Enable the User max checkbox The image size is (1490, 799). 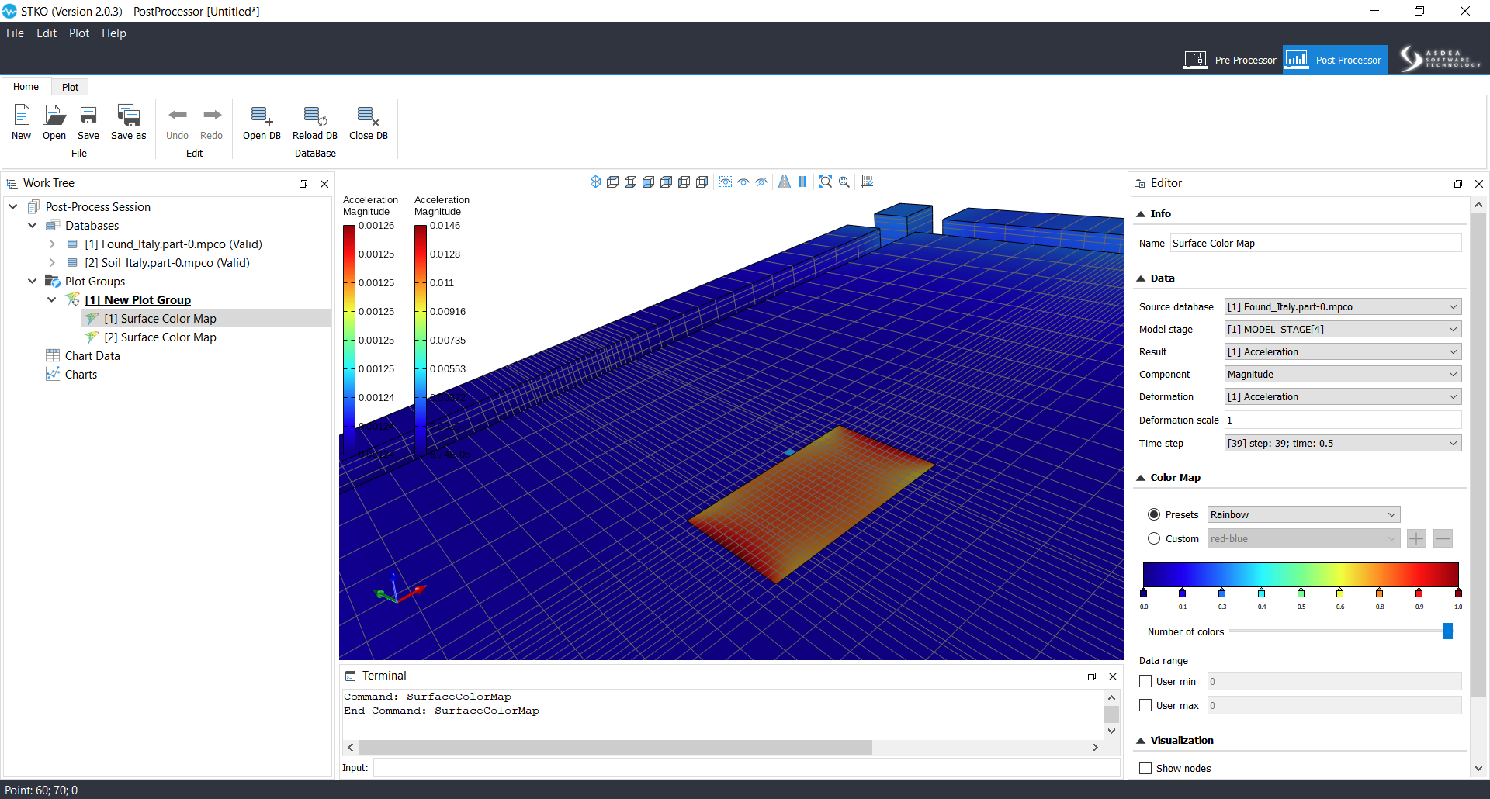1145,705
